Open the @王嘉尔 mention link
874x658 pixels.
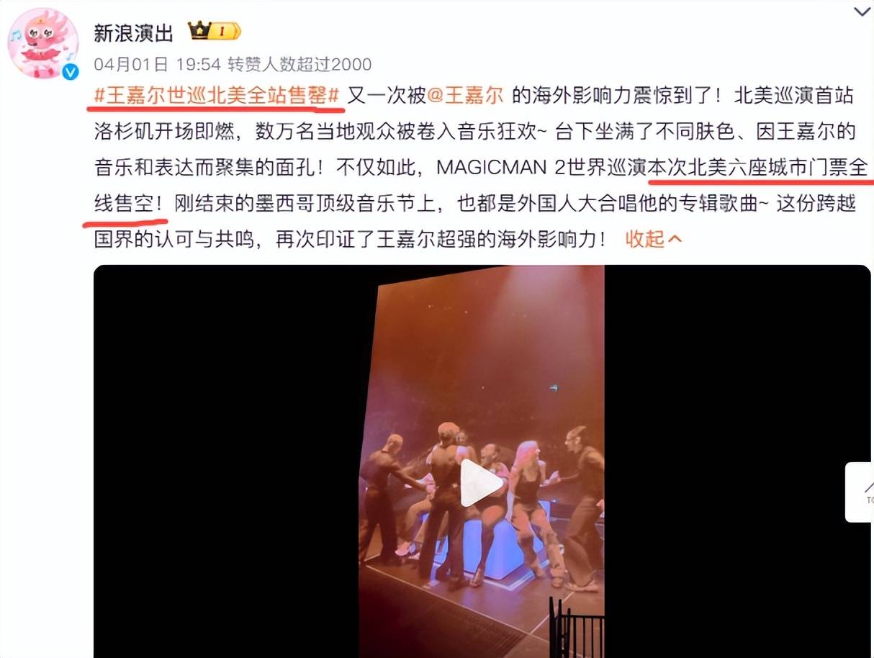[469, 96]
